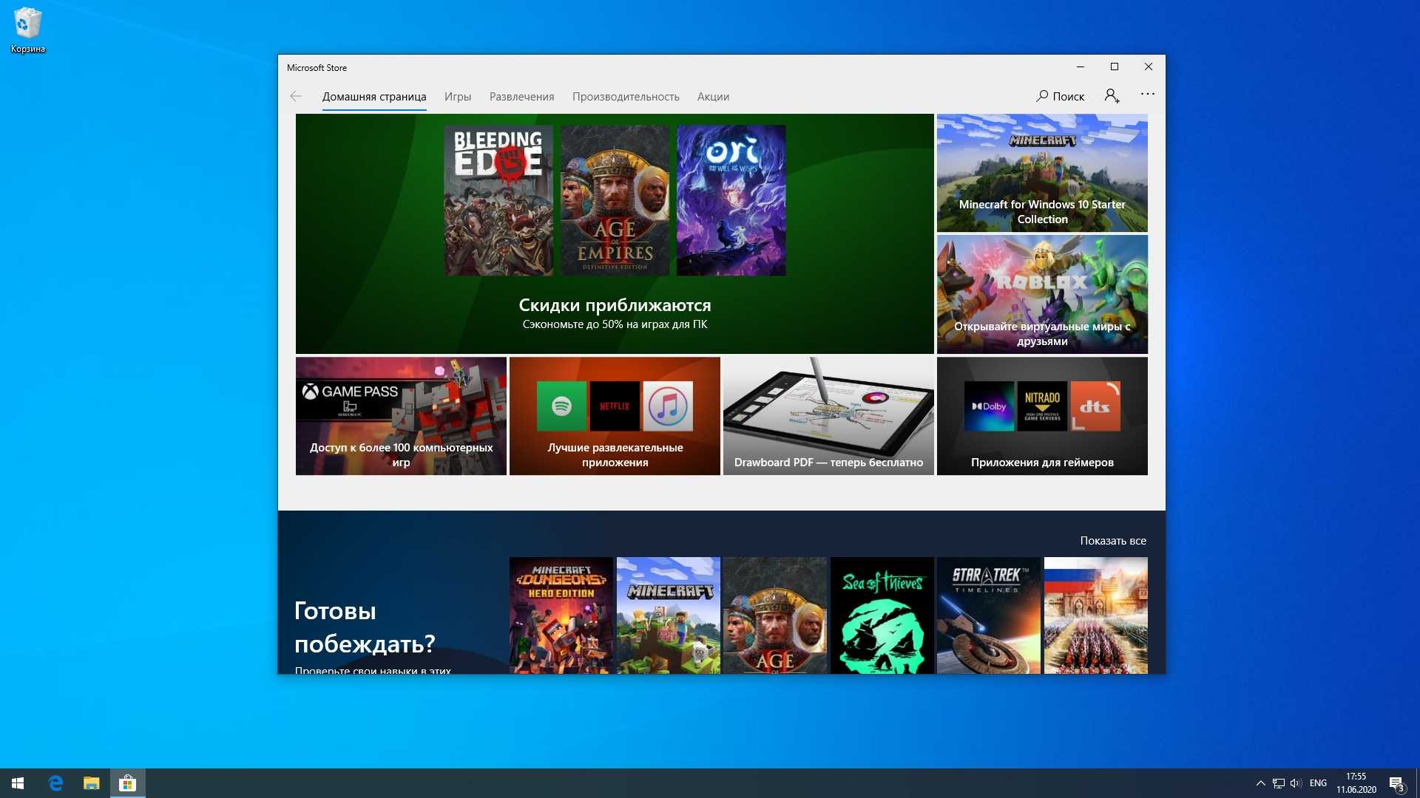Minimize the Microsoft Store window
1420x798 pixels.
point(1081,66)
